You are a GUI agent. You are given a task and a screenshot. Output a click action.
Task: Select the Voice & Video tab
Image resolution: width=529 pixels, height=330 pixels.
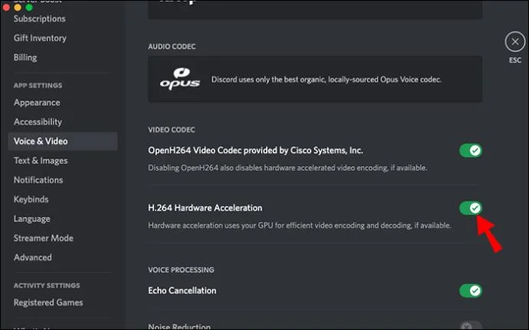[x=41, y=142]
